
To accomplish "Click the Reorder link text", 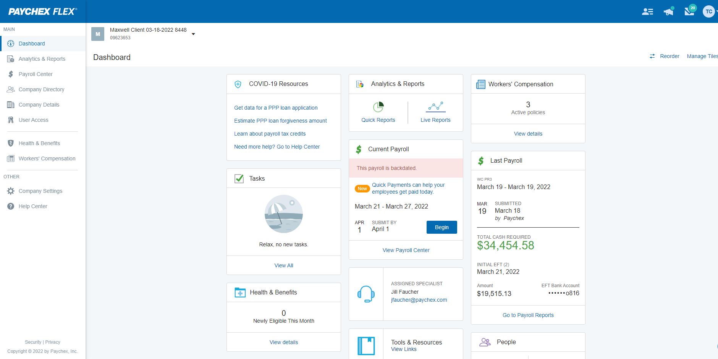I will [x=669, y=56].
